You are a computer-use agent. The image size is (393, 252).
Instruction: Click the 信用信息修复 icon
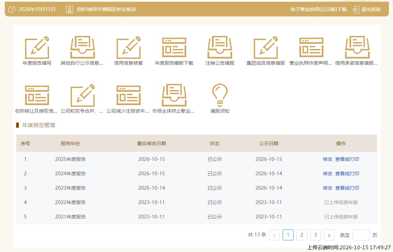(x=128, y=48)
